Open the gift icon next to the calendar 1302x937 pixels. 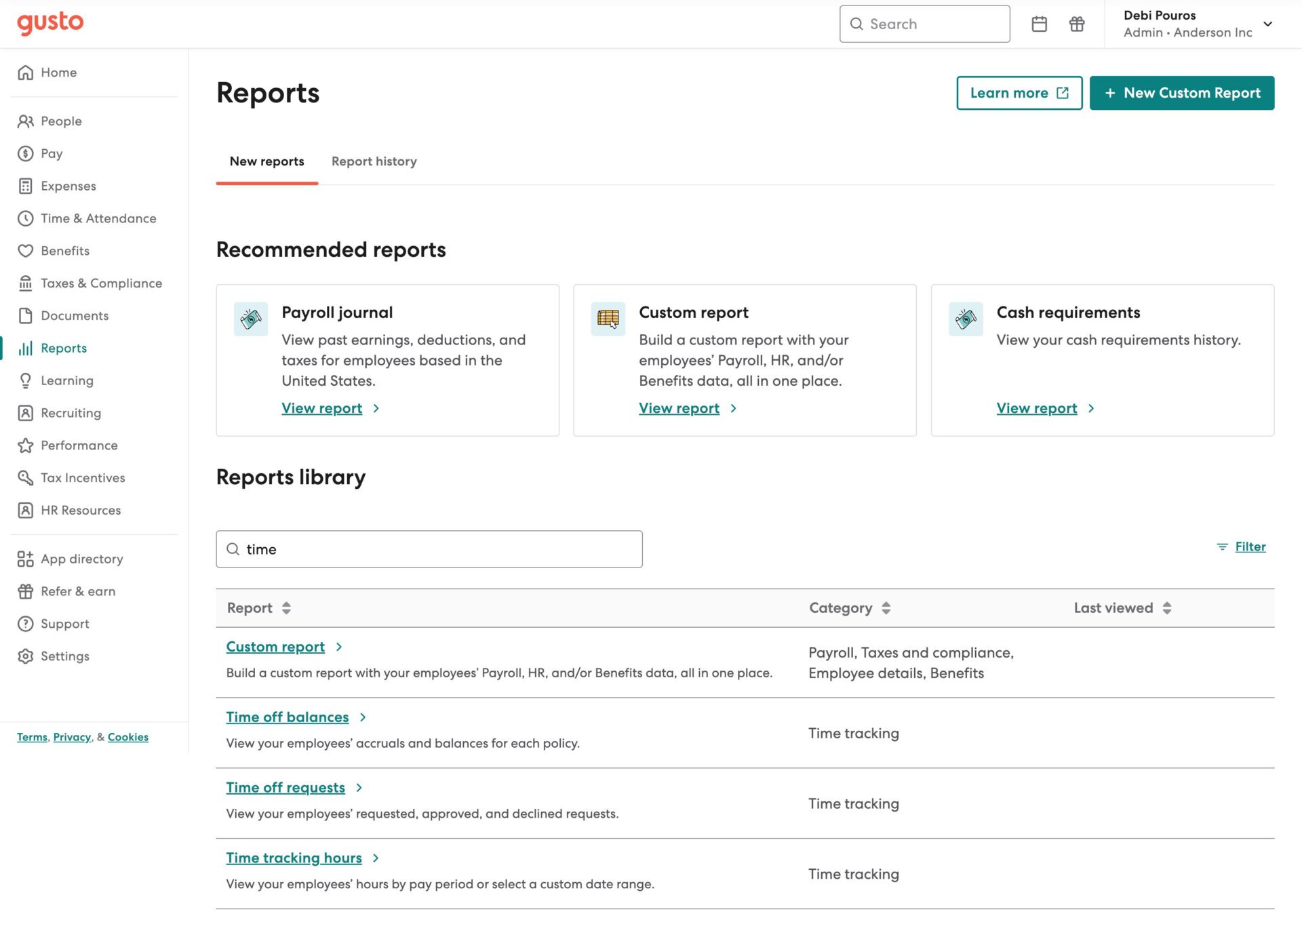click(1077, 24)
